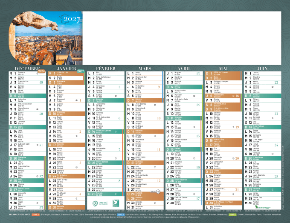Click the round badge beside 27 Mars
Viewport: 290px width, 223px height.
click(x=157, y=192)
